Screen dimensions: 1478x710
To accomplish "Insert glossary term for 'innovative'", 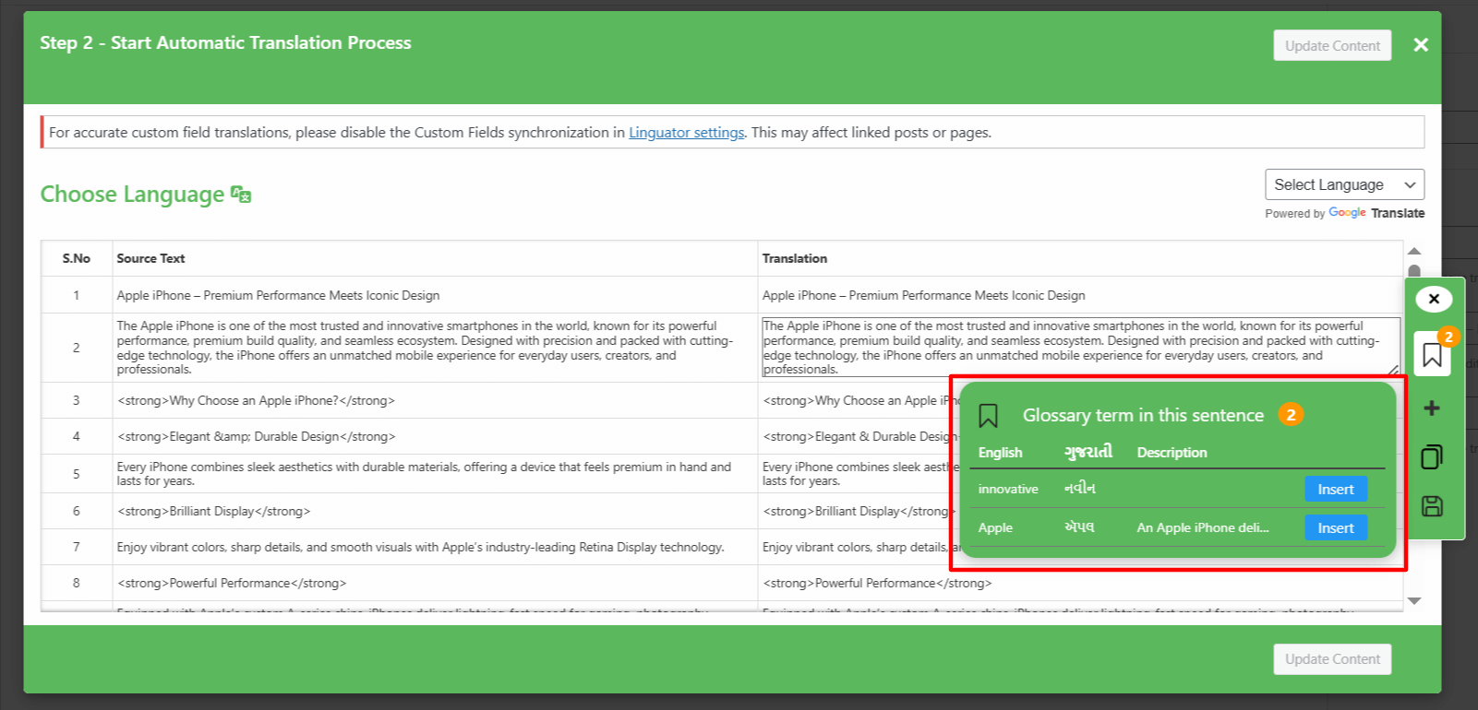I will tap(1335, 490).
